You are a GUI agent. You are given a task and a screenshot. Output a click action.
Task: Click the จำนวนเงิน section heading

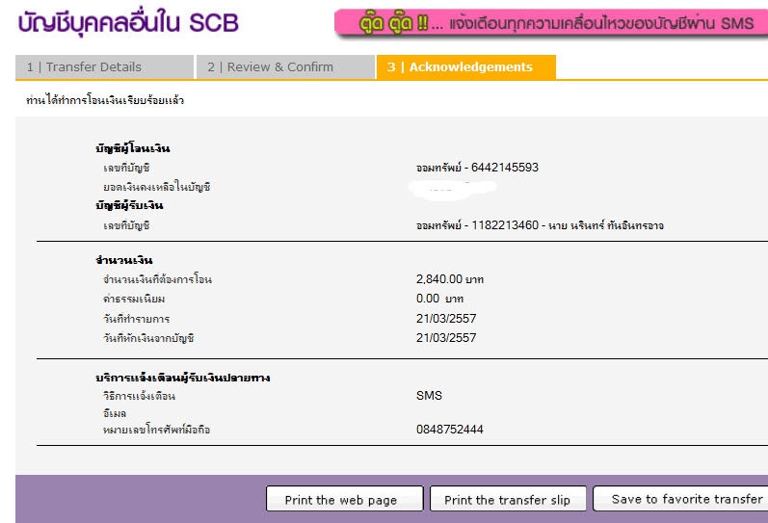pyautogui.click(x=124, y=260)
